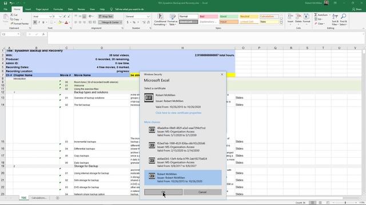This screenshot has width=366, height=205.
Task: Apply the Good cell style
Action: tap(229, 17)
